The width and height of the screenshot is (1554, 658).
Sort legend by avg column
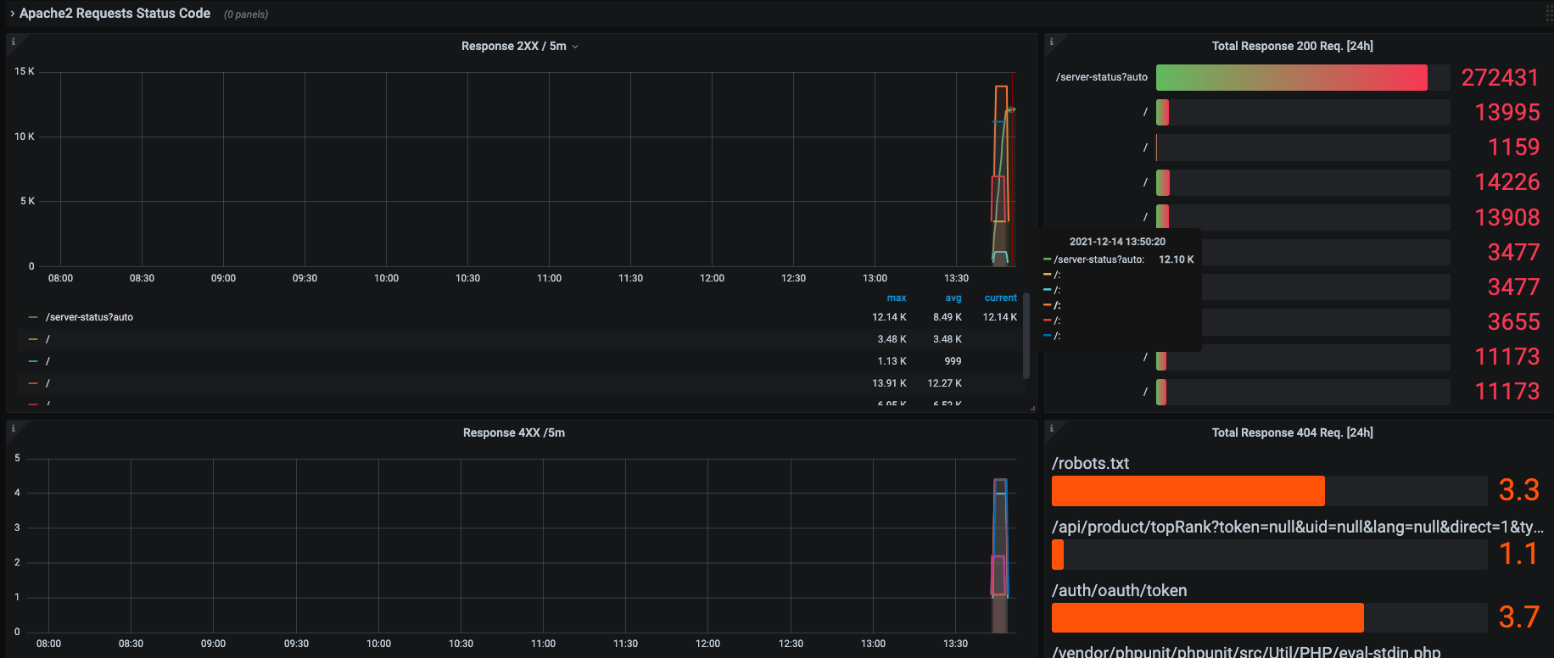pyautogui.click(x=953, y=298)
